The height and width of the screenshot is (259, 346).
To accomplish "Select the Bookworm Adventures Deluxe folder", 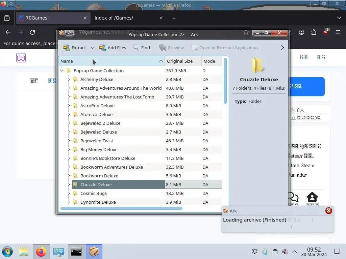I will pos(112,167).
